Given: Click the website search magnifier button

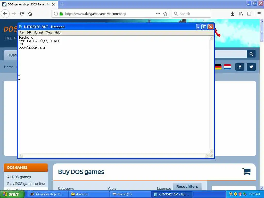Looking at the screenshot, I should [251, 54].
